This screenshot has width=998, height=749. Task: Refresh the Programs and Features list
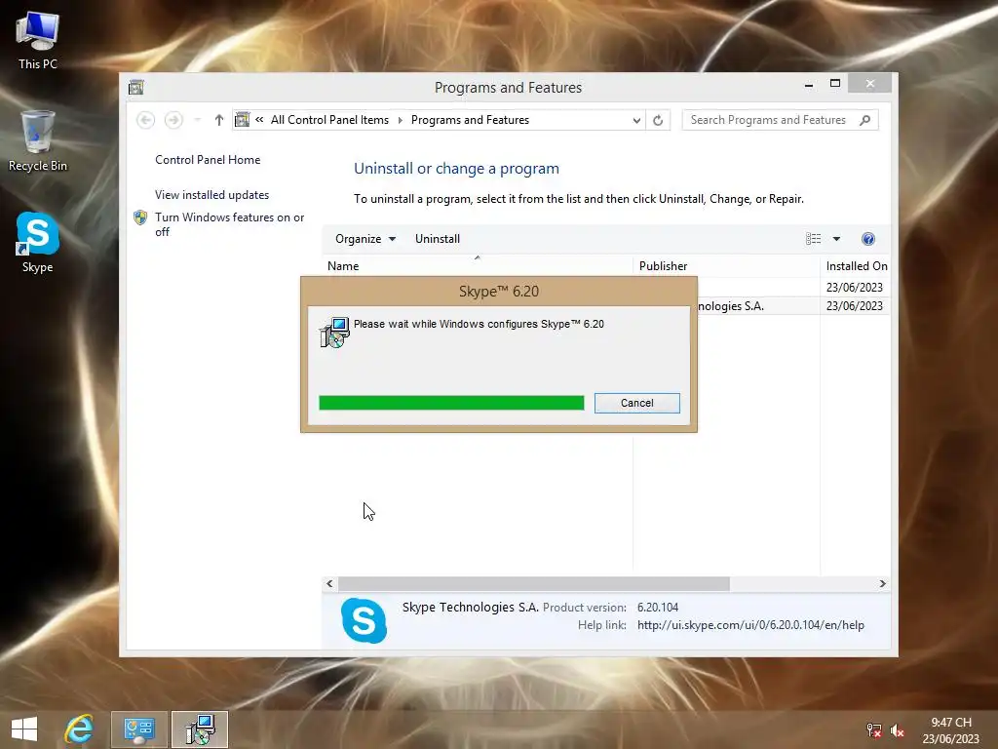pos(658,120)
